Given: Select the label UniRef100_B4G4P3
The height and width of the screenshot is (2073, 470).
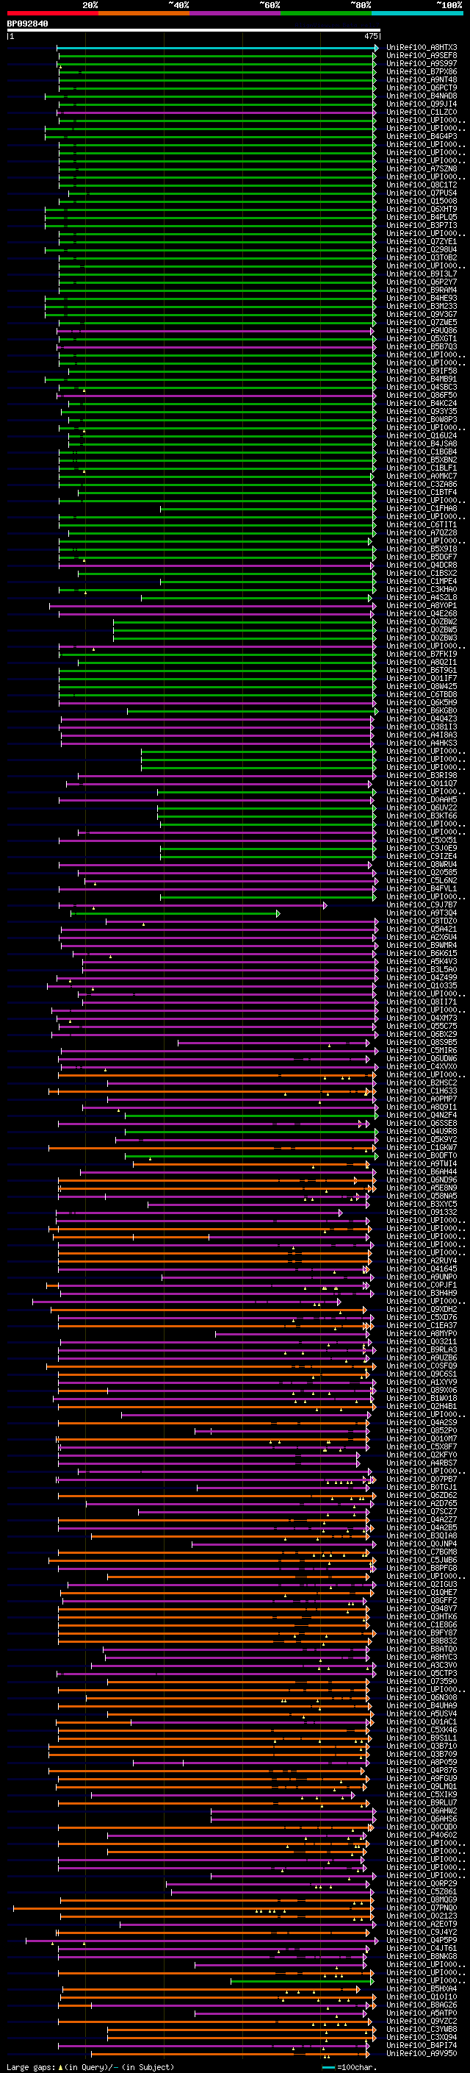Looking at the screenshot, I should tap(422, 137).
